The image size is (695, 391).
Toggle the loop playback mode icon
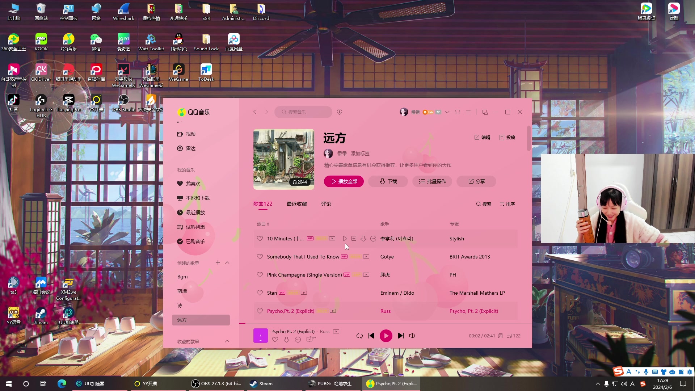click(x=359, y=336)
